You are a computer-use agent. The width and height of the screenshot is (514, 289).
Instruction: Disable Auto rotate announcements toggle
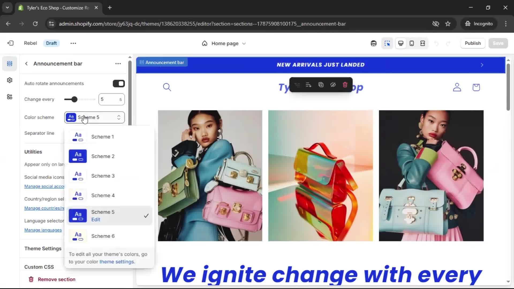click(119, 83)
